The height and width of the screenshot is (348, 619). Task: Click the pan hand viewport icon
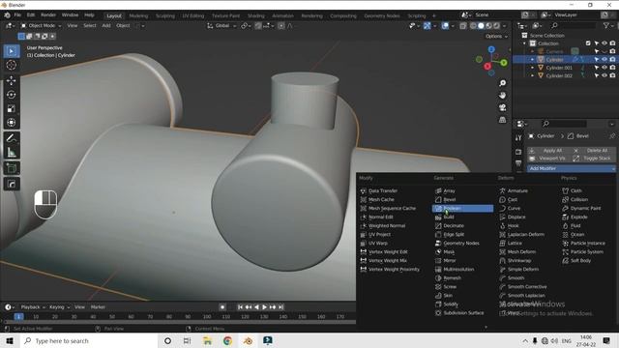(502, 96)
